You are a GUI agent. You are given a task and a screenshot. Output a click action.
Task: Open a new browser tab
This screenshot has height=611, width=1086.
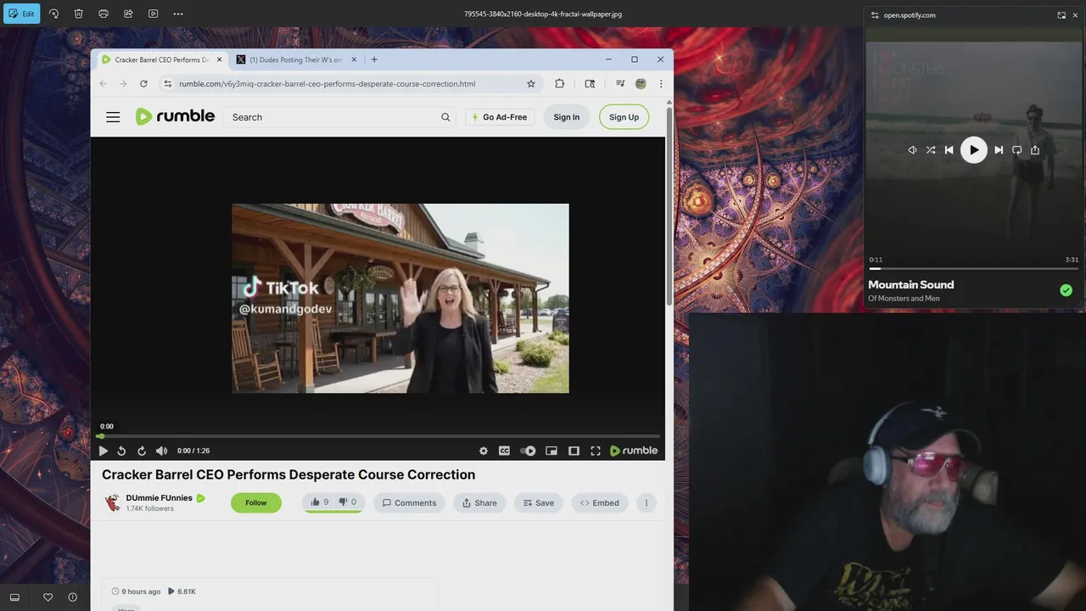click(374, 59)
